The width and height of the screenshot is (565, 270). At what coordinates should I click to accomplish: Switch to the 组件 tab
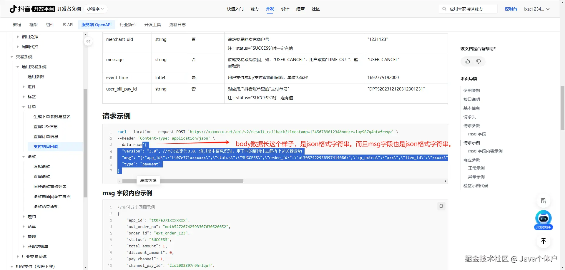point(50,25)
